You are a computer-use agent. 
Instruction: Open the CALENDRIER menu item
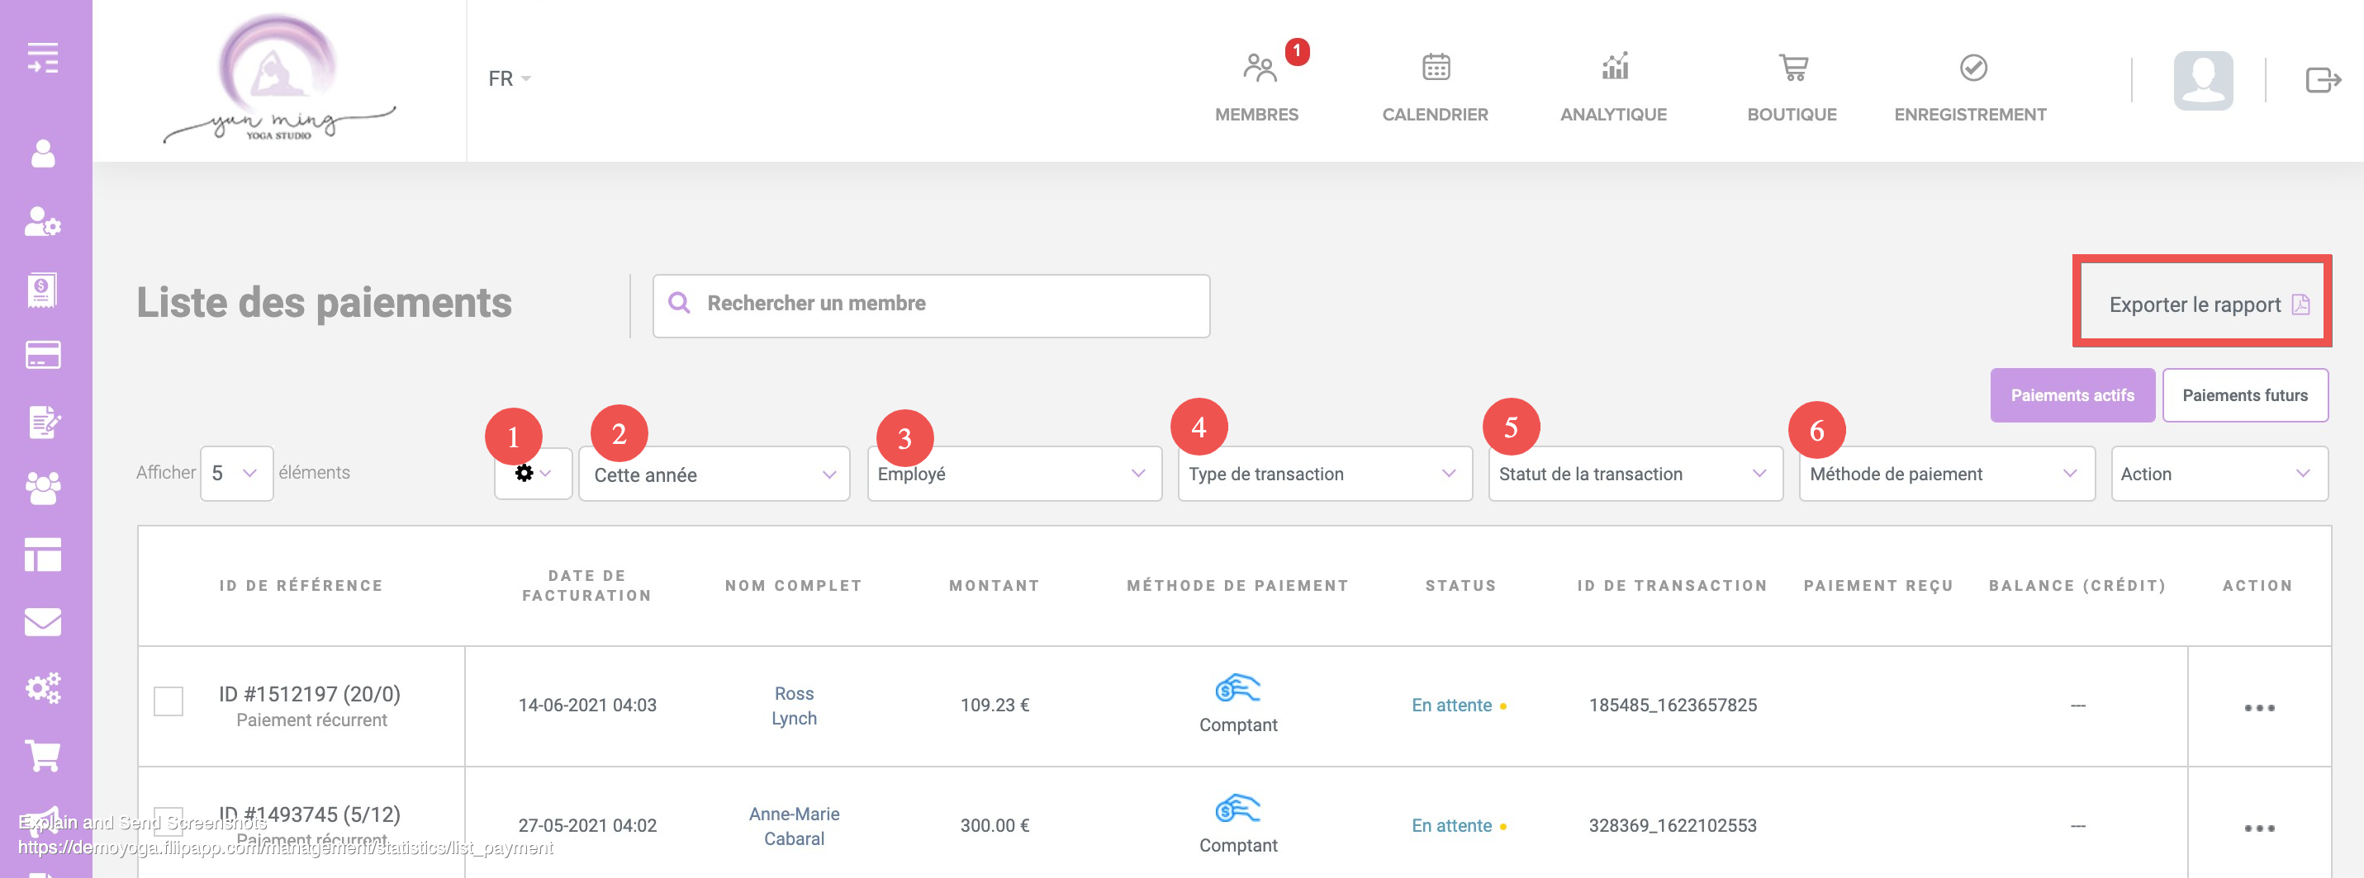click(x=1435, y=87)
